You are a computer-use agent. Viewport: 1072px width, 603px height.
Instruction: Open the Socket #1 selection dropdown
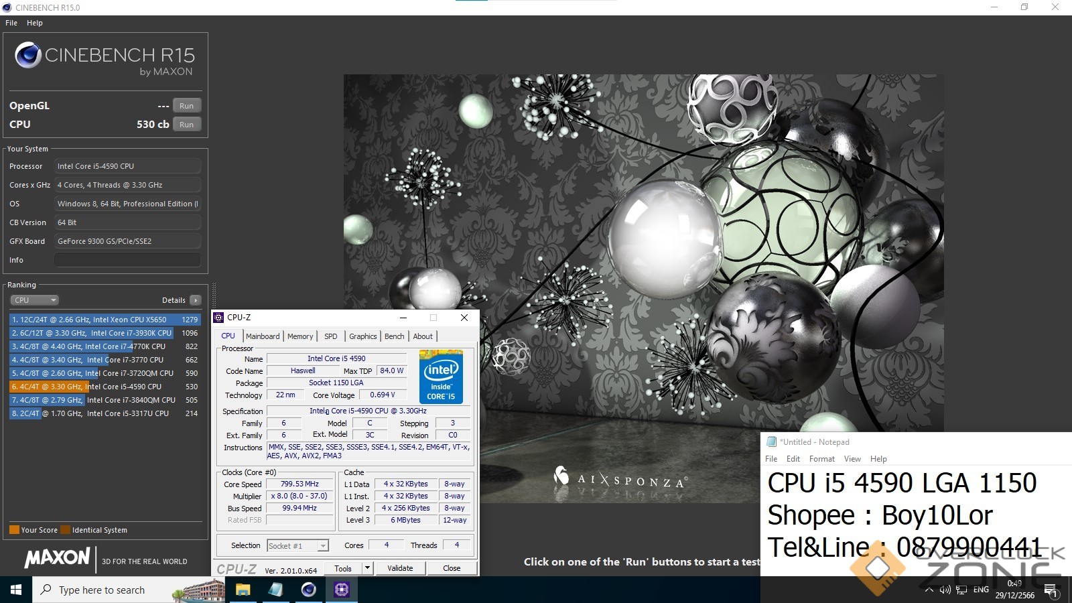(322, 546)
